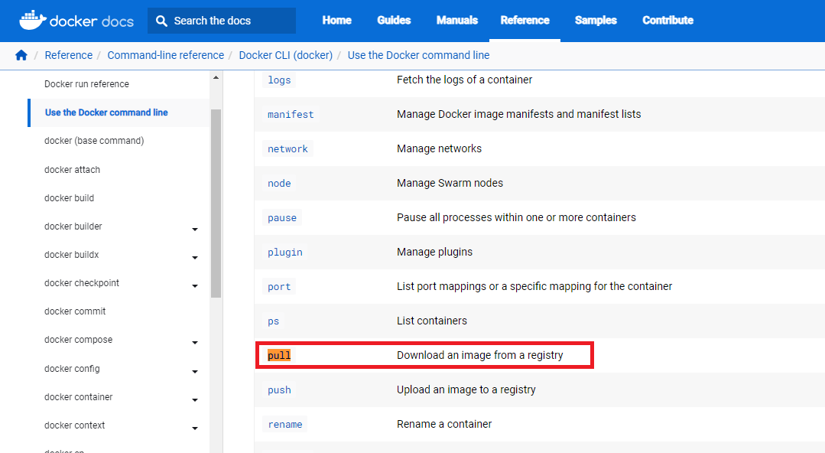Click the 'List port mappings' description
Viewport: 825px width, 453px height.
(534, 286)
